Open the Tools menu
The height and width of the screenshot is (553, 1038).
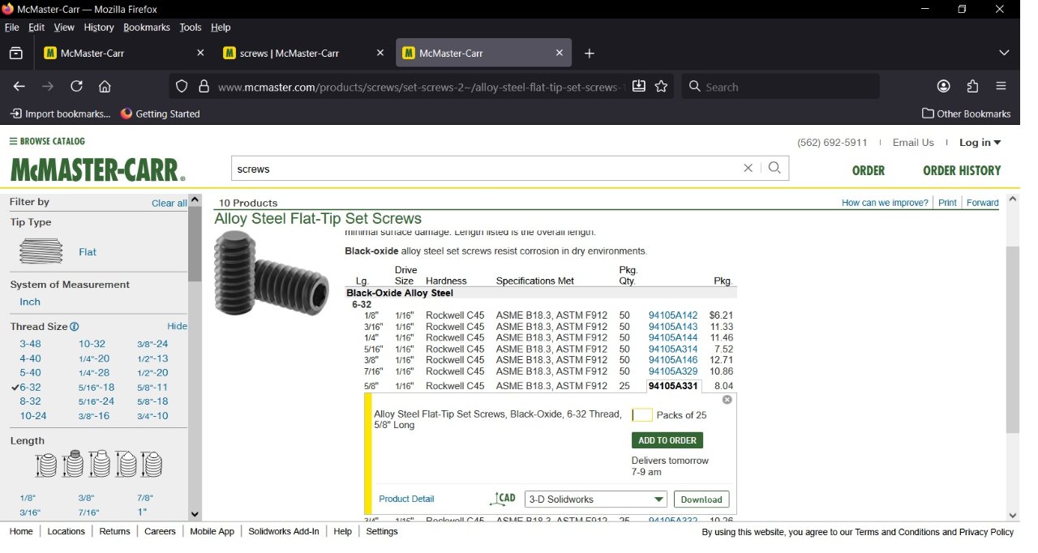(x=191, y=27)
